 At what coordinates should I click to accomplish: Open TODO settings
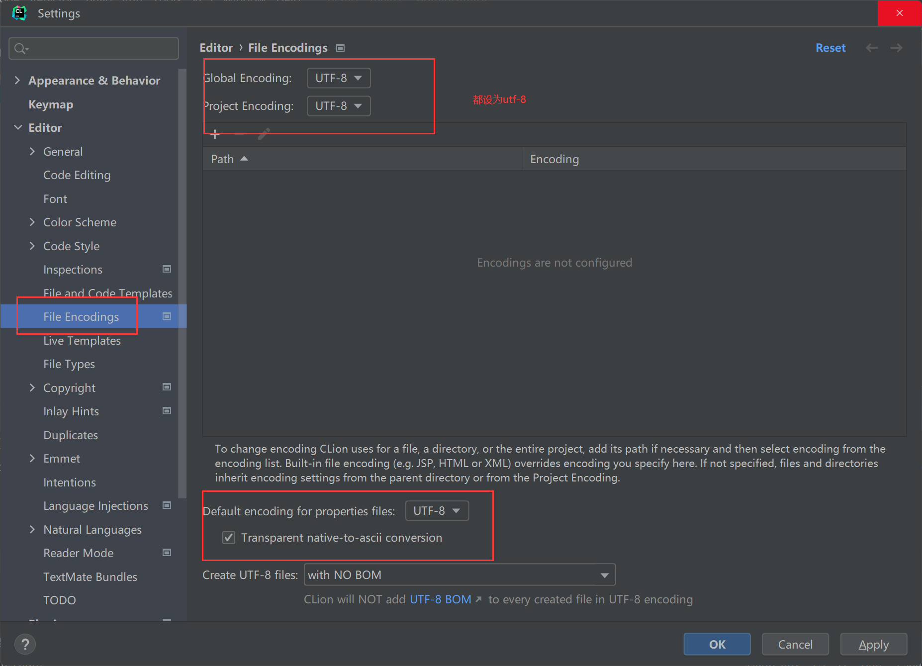60,600
